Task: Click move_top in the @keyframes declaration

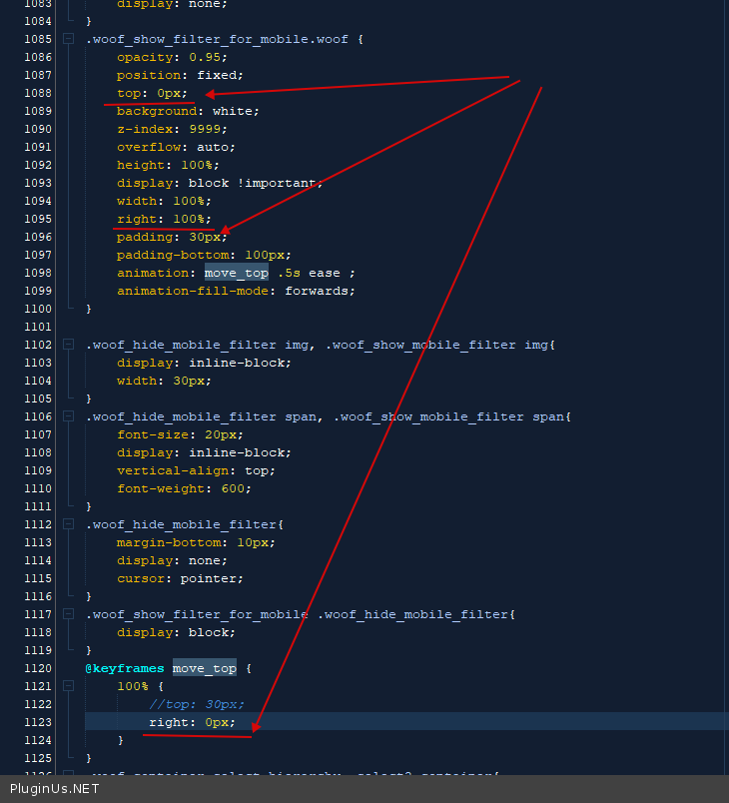Action: click(x=204, y=668)
